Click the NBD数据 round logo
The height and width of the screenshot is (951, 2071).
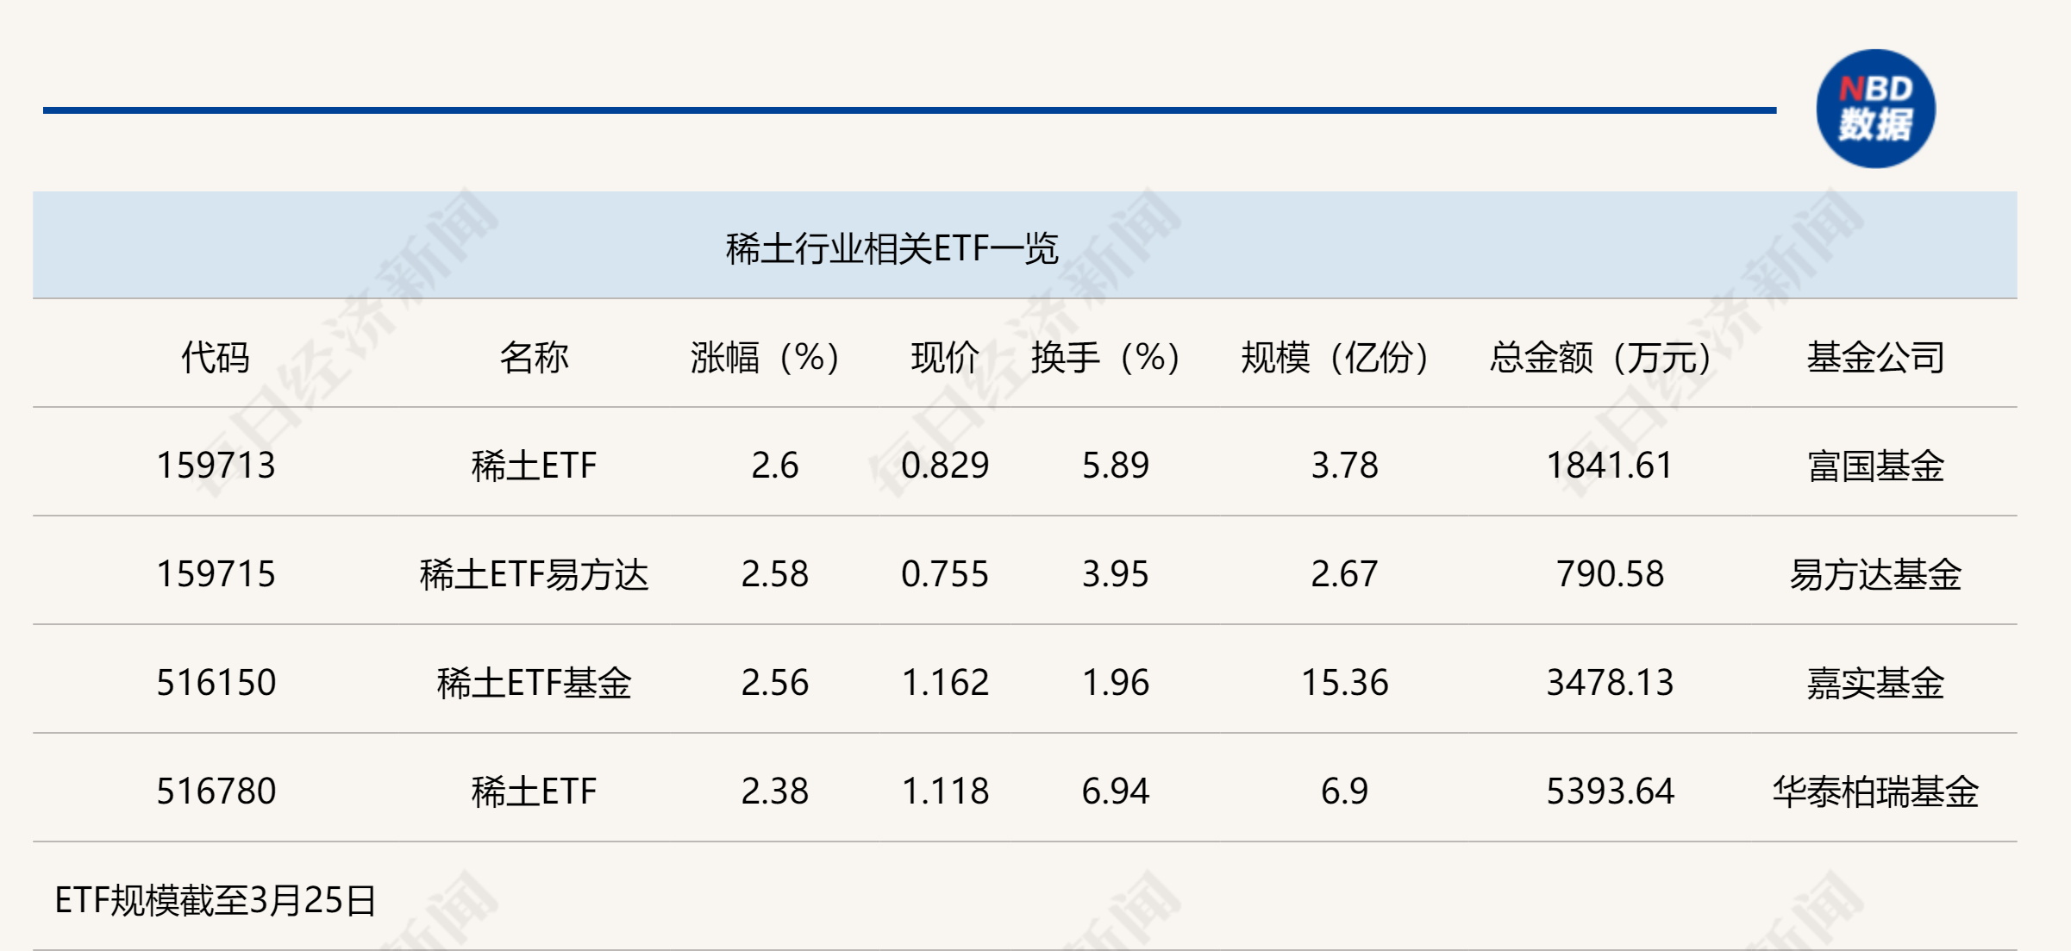click(x=1874, y=109)
